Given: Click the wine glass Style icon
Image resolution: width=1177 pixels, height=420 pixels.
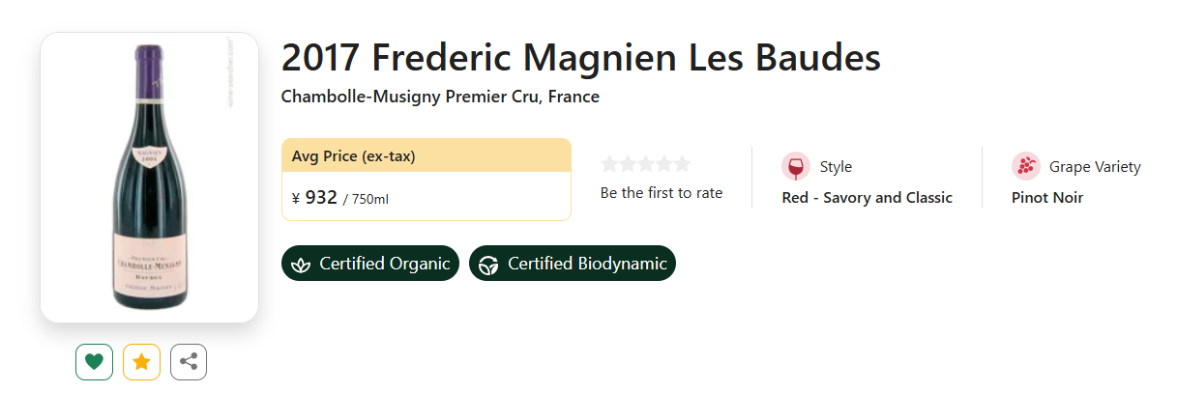Looking at the screenshot, I should coord(796,166).
